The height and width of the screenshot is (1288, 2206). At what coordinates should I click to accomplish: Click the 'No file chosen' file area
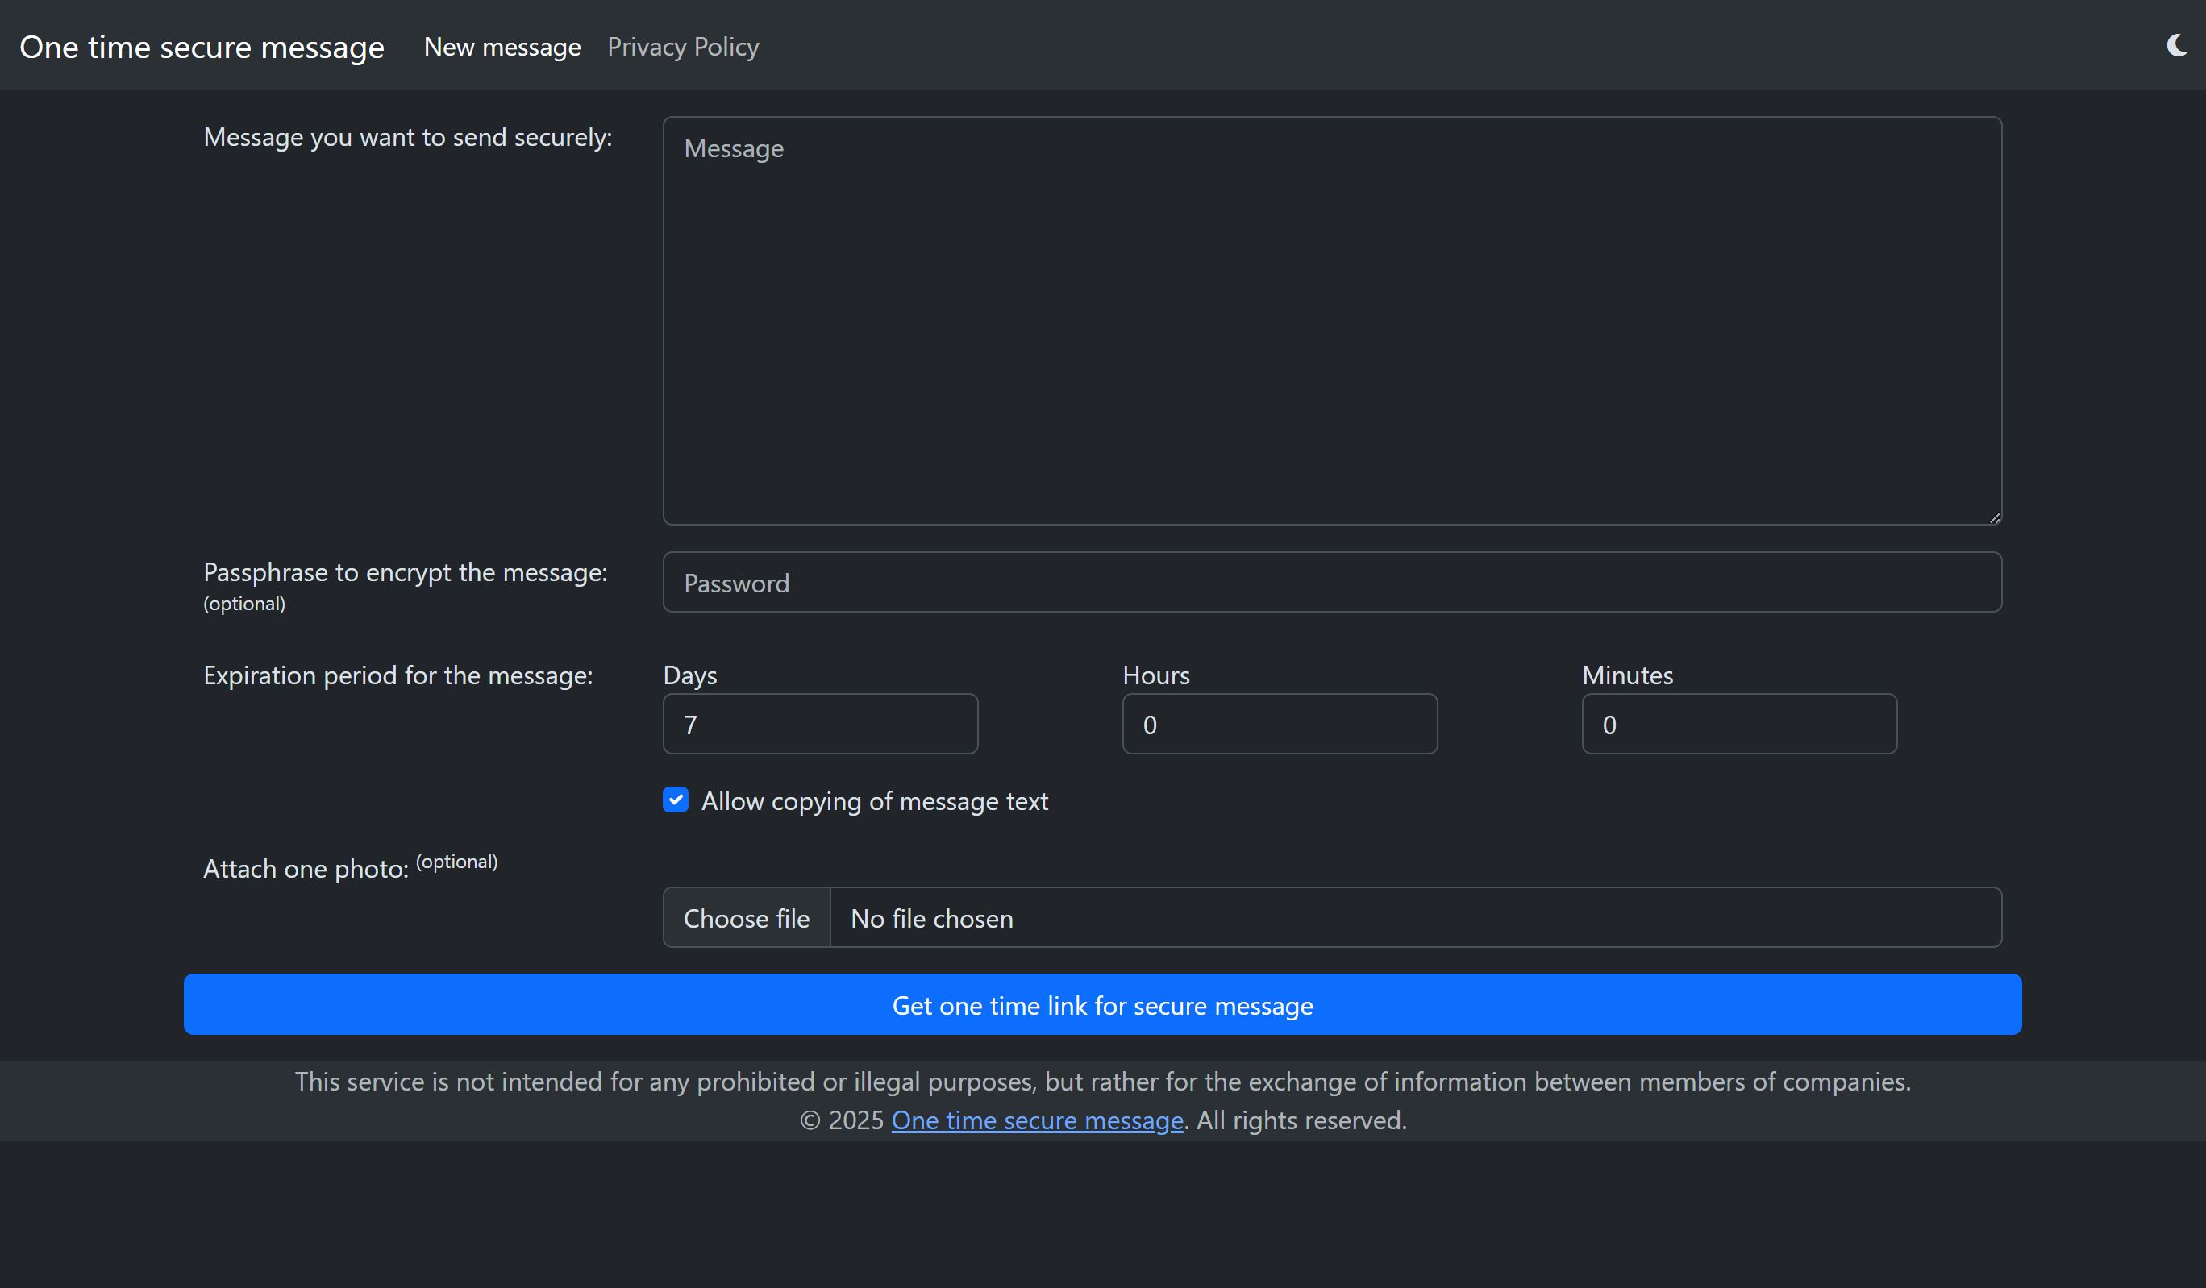[1413, 919]
